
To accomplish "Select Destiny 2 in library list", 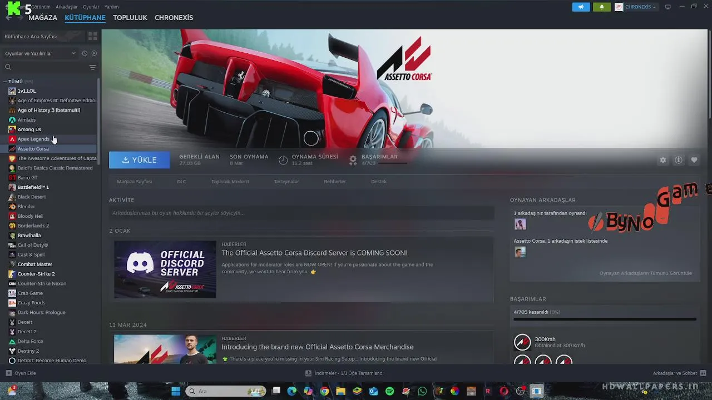I will (x=28, y=351).
